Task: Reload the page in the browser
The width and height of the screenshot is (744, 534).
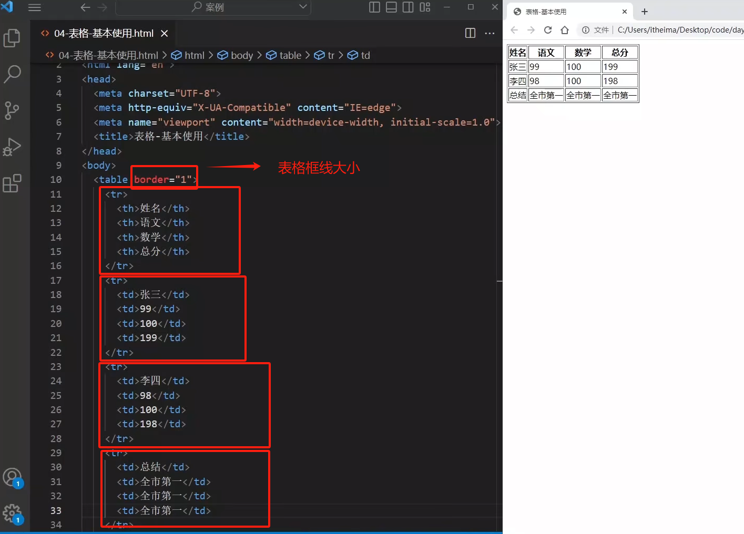Action: [x=548, y=30]
